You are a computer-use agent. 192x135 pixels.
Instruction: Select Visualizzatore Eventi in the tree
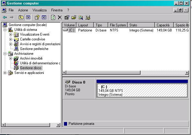coord(35,34)
